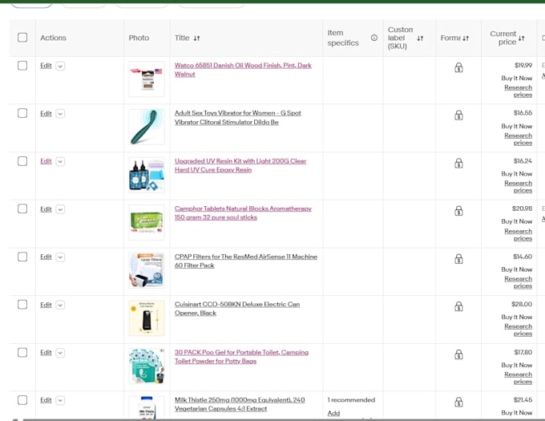Image resolution: width=545 pixels, height=421 pixels.
Task: Click Add link under 1 recommended specifics
Action: (333, 413)
